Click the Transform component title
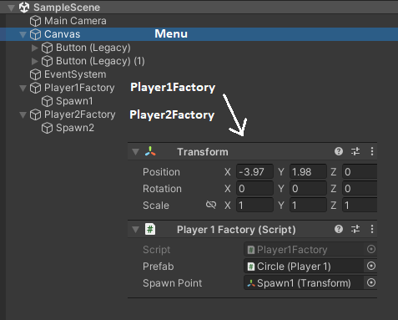The height and width of the screenshot is (320, 398). (203, 152)
